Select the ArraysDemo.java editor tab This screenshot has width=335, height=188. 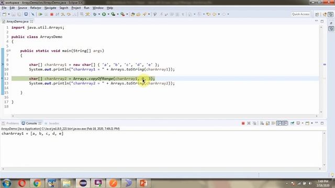click(17, 21)
